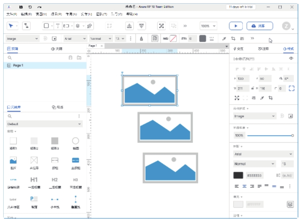300x220 pixels.
Task: Select Page 1 in pages list
Action: pos(18,65)
